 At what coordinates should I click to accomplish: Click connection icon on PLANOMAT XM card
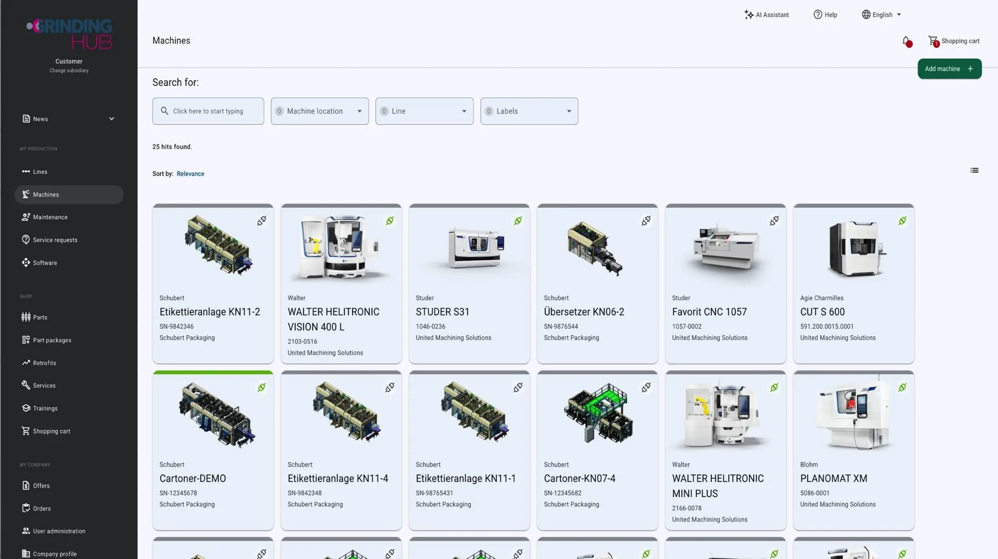[902, 387]
